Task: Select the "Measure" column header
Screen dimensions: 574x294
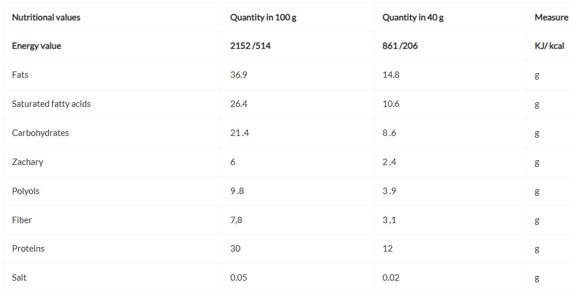Action: [551, 17]
